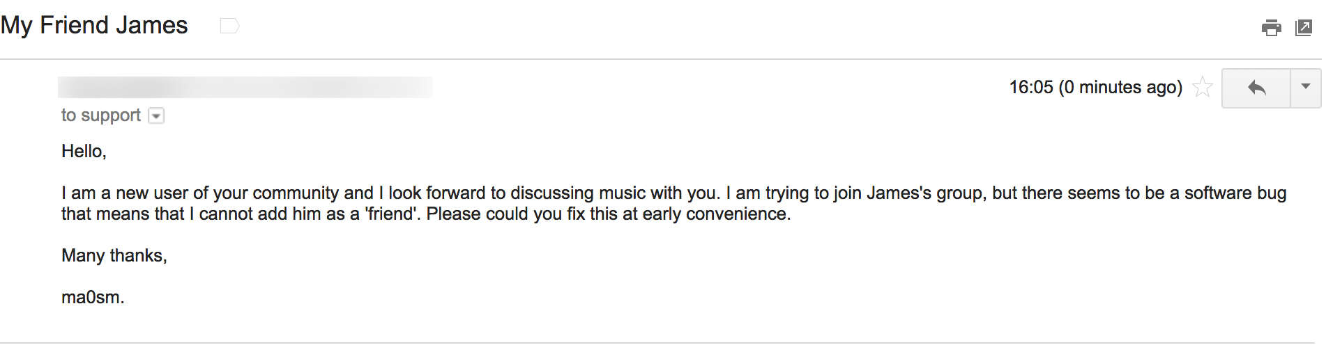
Task: Click the phrase 'discussing music with you'
Action: 615,193
